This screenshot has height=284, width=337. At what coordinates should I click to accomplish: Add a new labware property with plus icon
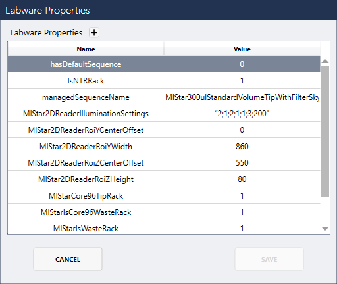pos(94,33)
